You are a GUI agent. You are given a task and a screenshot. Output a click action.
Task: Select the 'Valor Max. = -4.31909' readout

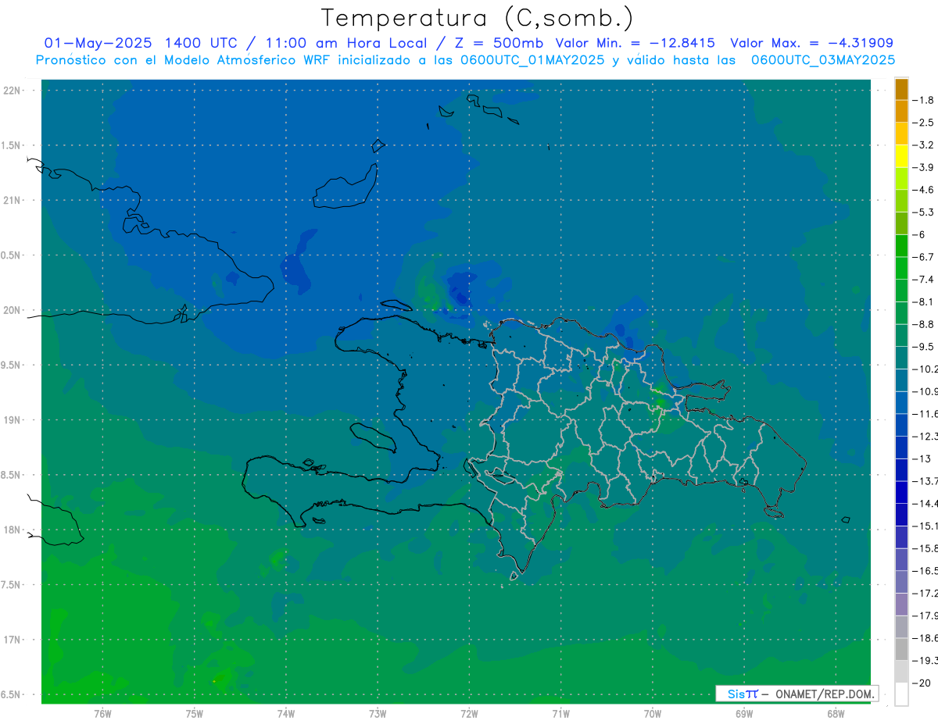tap(811, 43)
